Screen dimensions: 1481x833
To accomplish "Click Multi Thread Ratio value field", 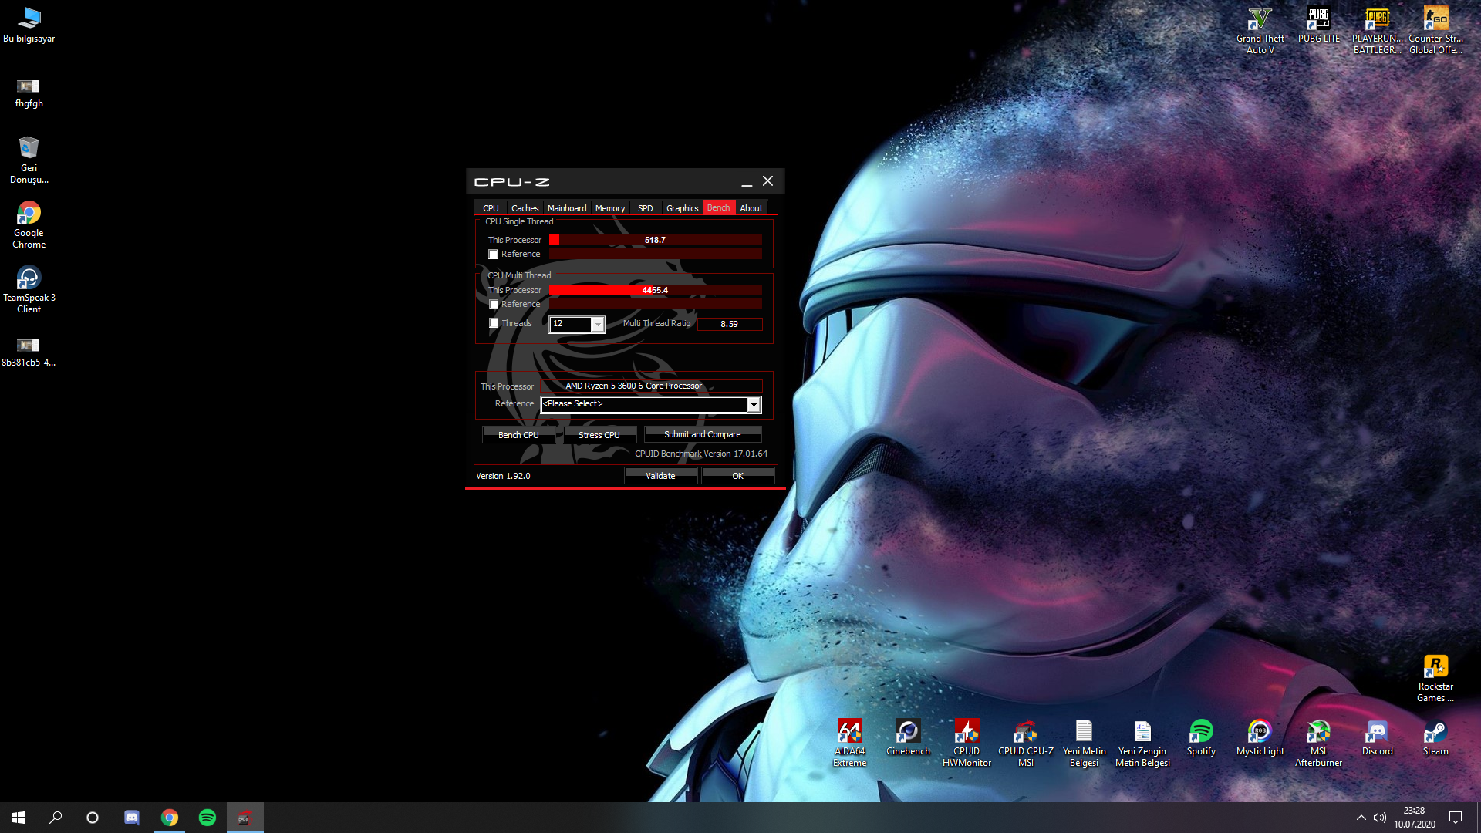I will click(730, 324).
